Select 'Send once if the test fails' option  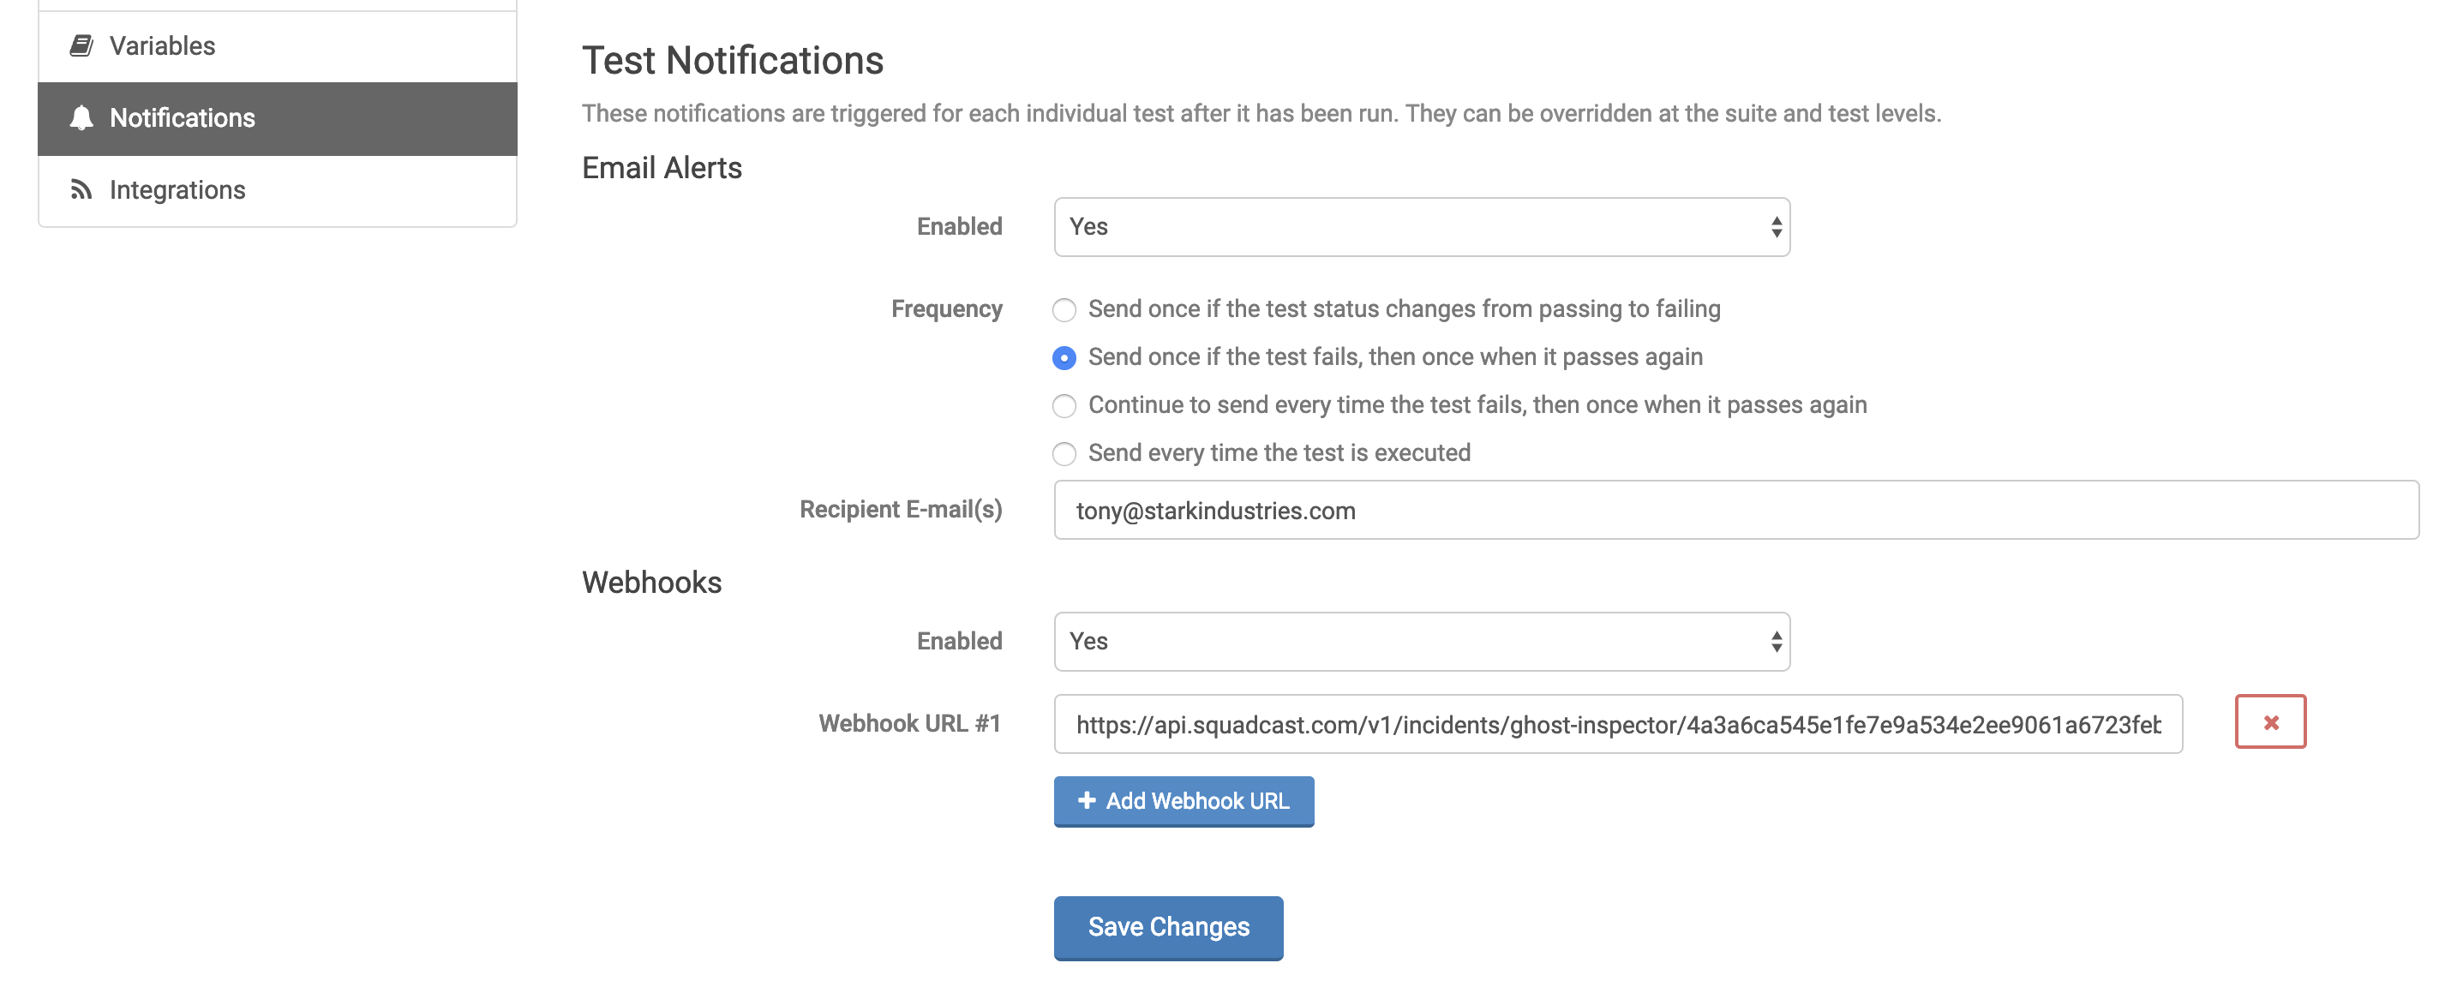coord(1064,357)
